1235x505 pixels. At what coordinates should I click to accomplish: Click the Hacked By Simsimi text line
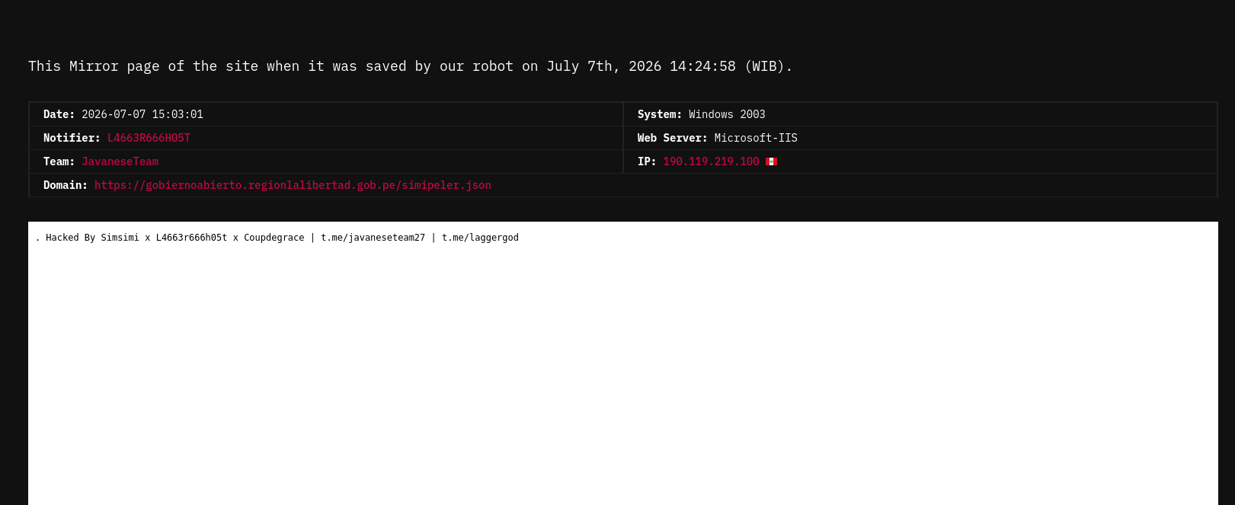point(277,238)
